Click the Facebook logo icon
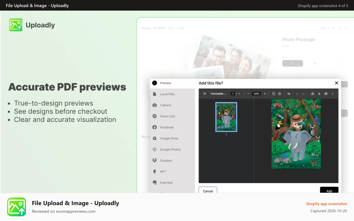Image resolution: width=354 pixels, height=221 pixels. pos(155,127)
